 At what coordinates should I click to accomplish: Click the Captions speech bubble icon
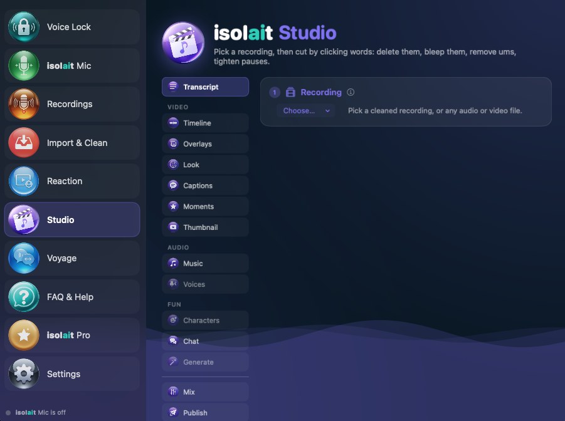[x=173, y=185]
